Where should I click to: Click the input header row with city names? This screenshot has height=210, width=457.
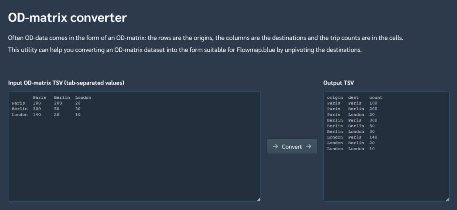[x=62, y=97]
